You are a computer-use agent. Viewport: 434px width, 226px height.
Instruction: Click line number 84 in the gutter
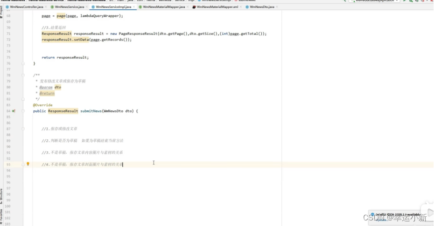click(8, 111)
